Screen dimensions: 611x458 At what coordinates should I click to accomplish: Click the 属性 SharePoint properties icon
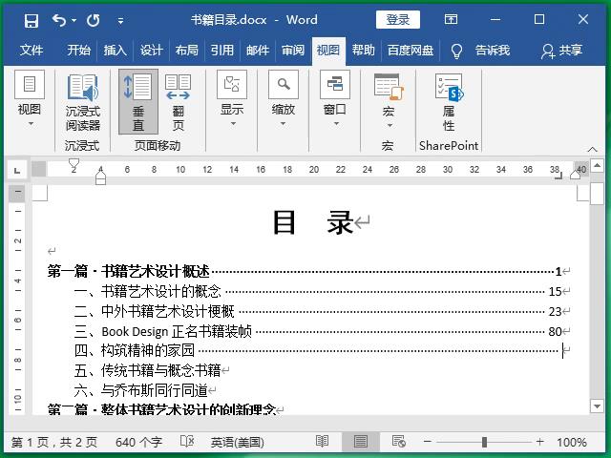click(449, 102)
